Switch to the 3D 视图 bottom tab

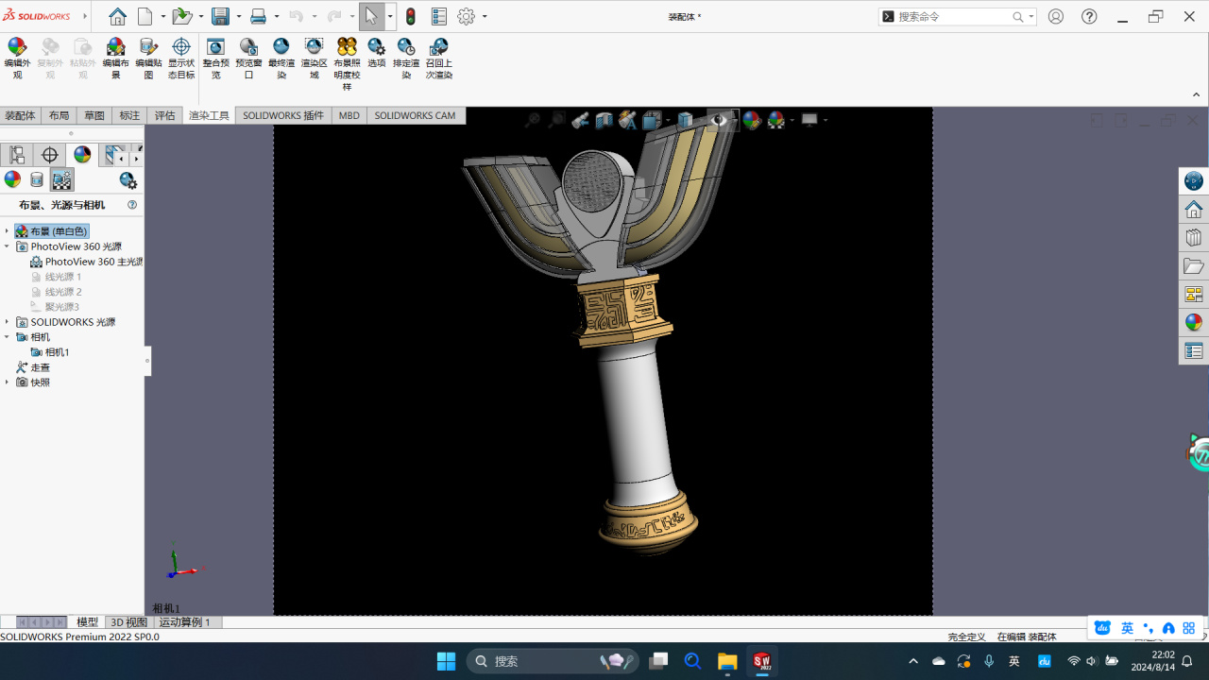click(128, 622)
